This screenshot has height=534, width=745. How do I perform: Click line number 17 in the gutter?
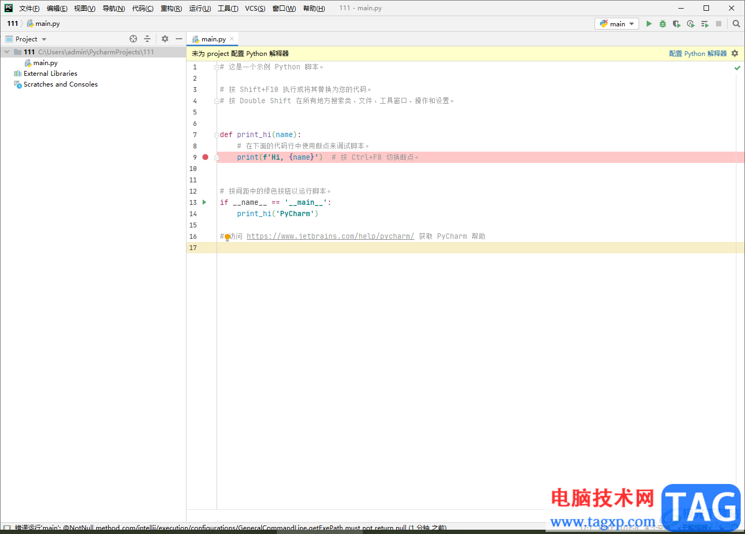click(x=193, y=248)
